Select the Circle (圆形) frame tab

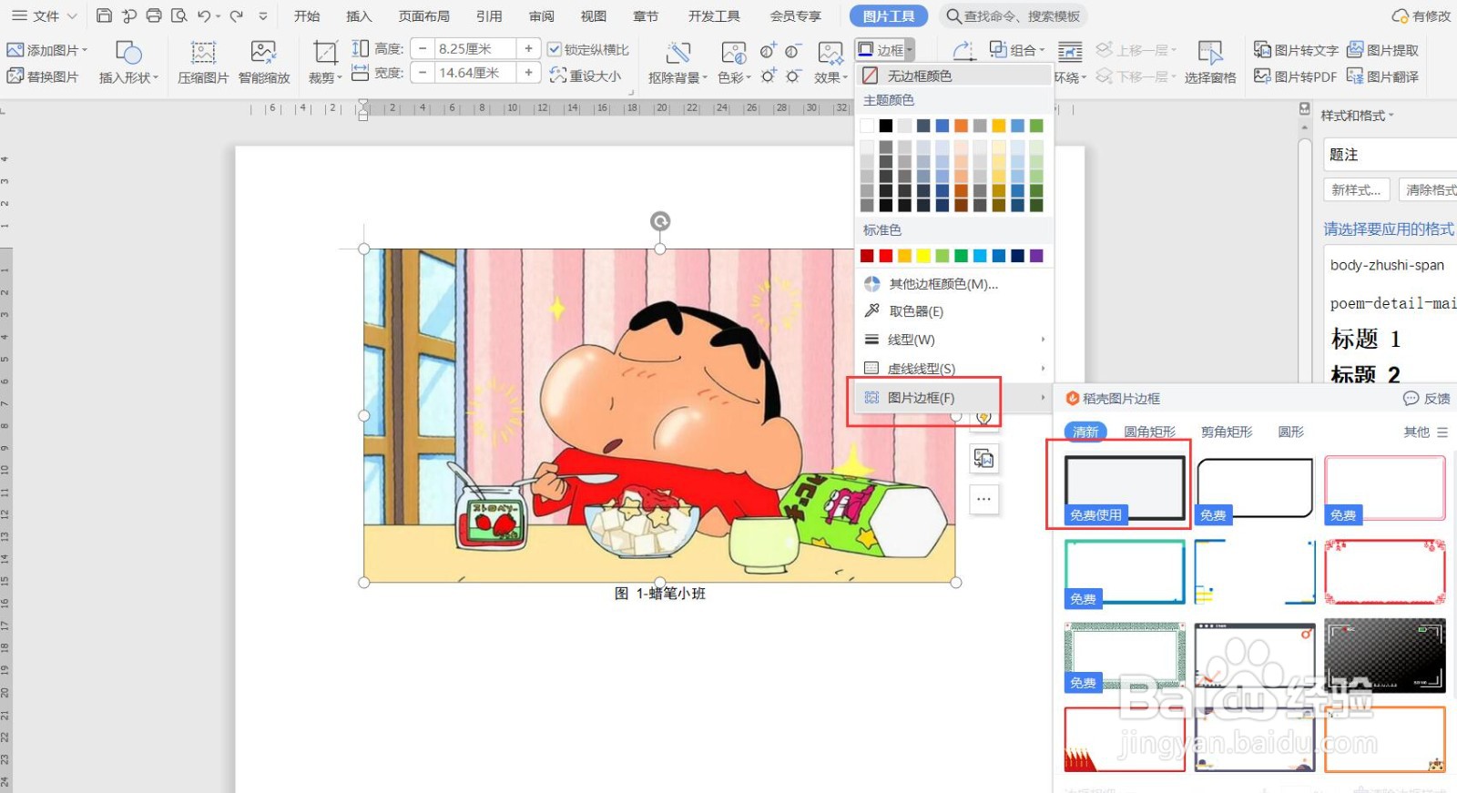1290,432
